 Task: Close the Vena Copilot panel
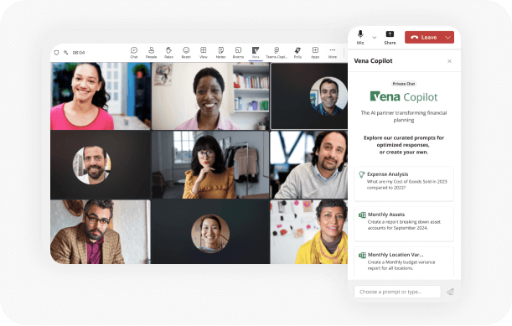pyautogui.click(x=449, y=61)
